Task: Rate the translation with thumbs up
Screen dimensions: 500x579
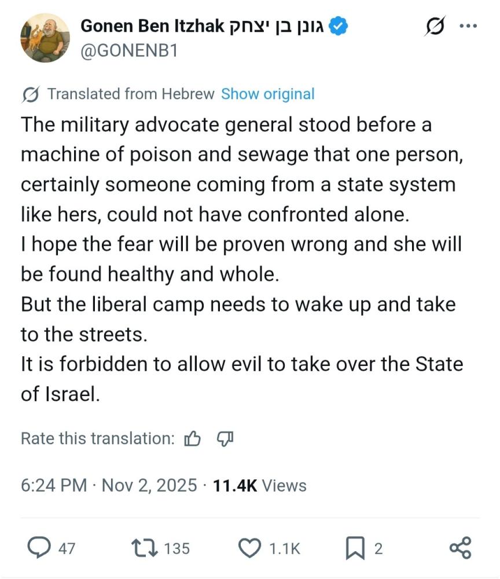Action: coord(192,439)
